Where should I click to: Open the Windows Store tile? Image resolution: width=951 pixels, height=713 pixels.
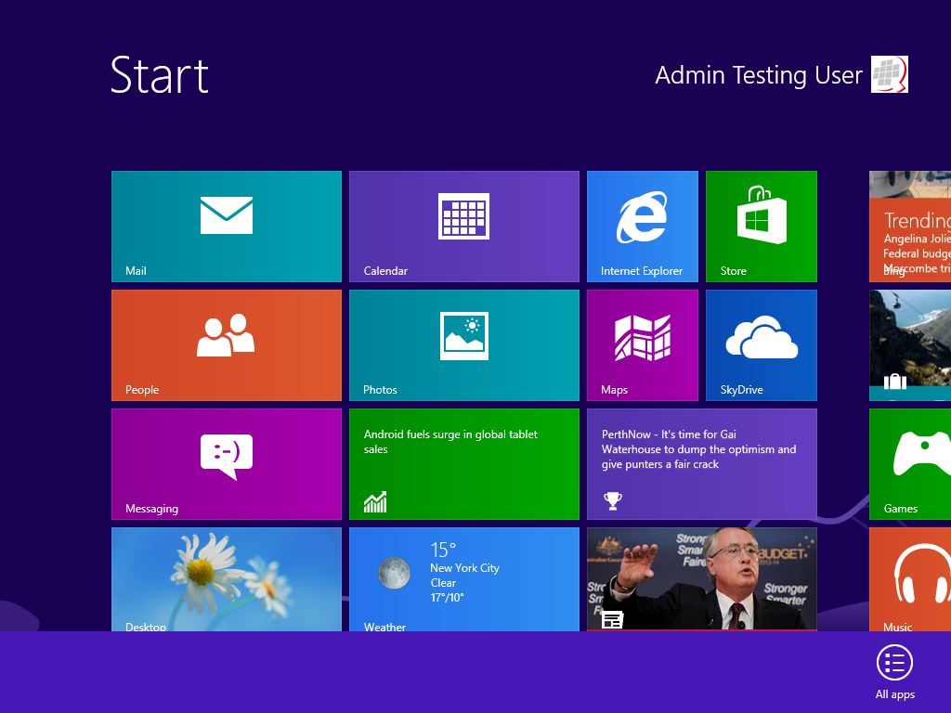click(761, 226)
